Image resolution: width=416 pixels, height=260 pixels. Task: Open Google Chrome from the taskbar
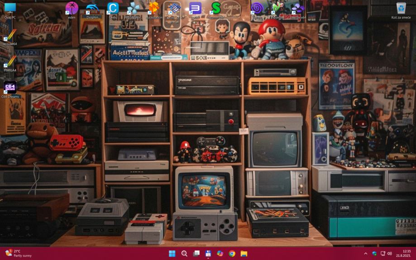point(232,254)
